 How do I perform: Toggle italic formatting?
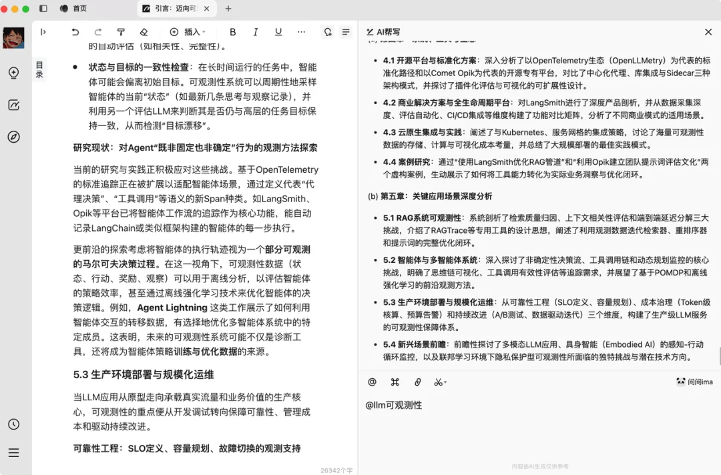coord(254,31)
